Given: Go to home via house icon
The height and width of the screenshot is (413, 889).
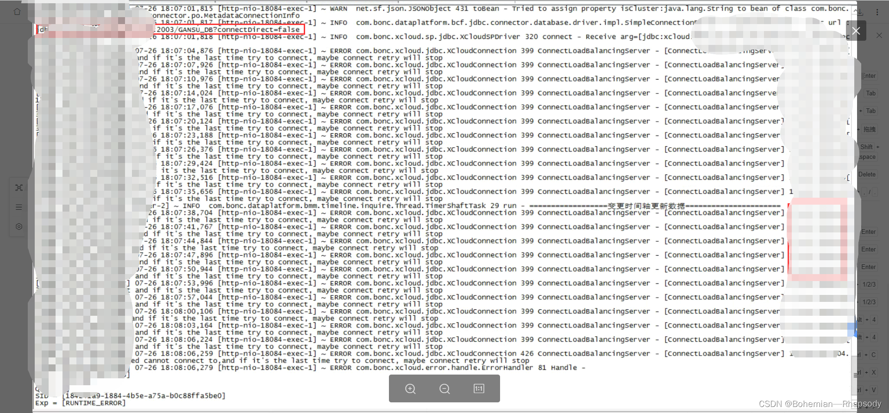Looking at the screenshot, I should click(x=17, y=12).
